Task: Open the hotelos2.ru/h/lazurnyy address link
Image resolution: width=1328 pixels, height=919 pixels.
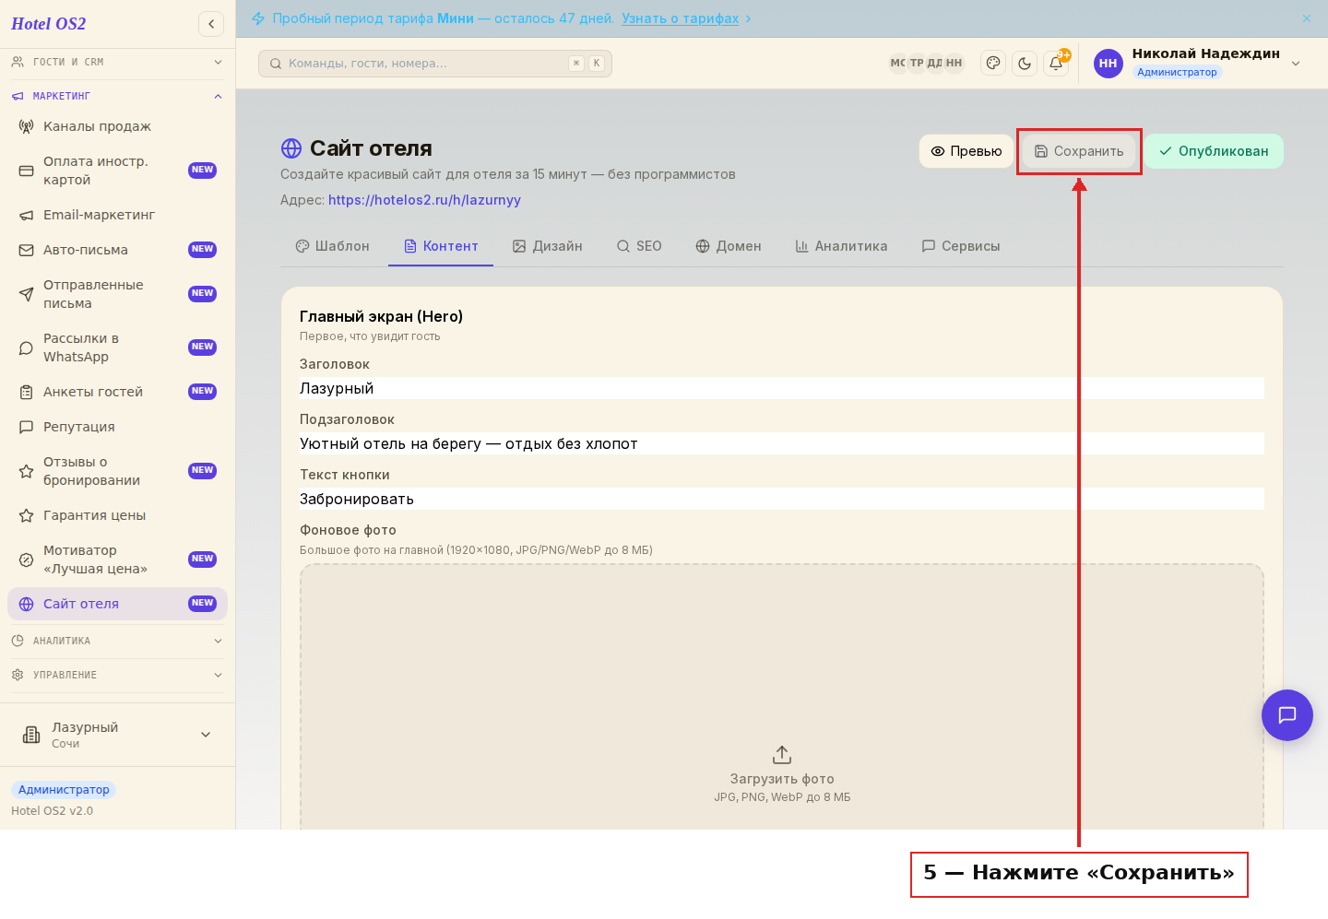Action: pos(424,200)
